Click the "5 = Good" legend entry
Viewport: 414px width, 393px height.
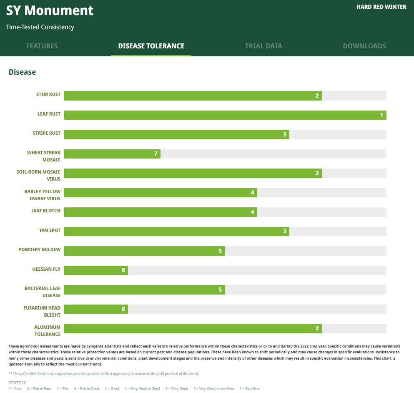tap(112, 389)
